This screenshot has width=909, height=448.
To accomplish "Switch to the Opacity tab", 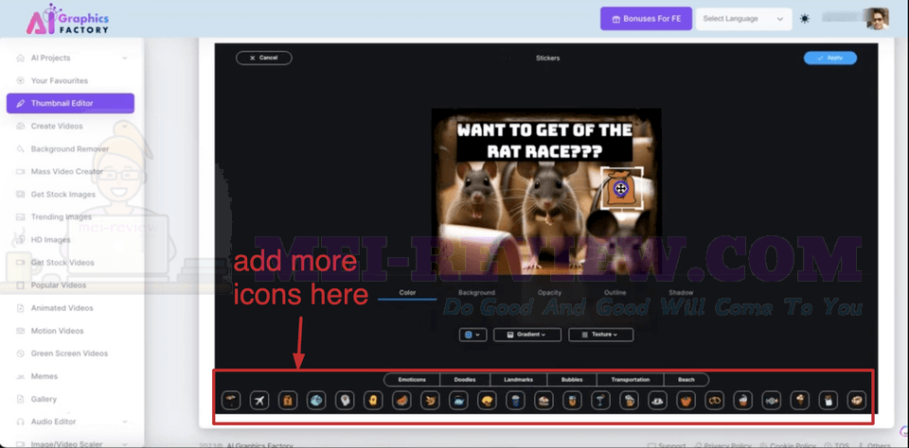I will pyautogui.click(x=549, y=293).
